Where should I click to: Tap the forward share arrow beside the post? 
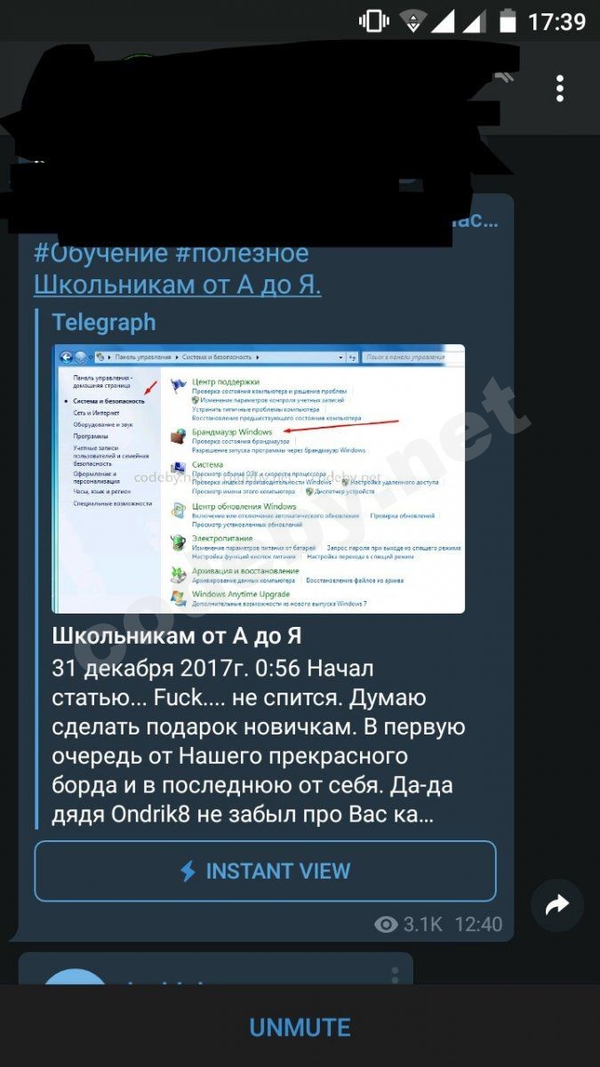point(557,905)
